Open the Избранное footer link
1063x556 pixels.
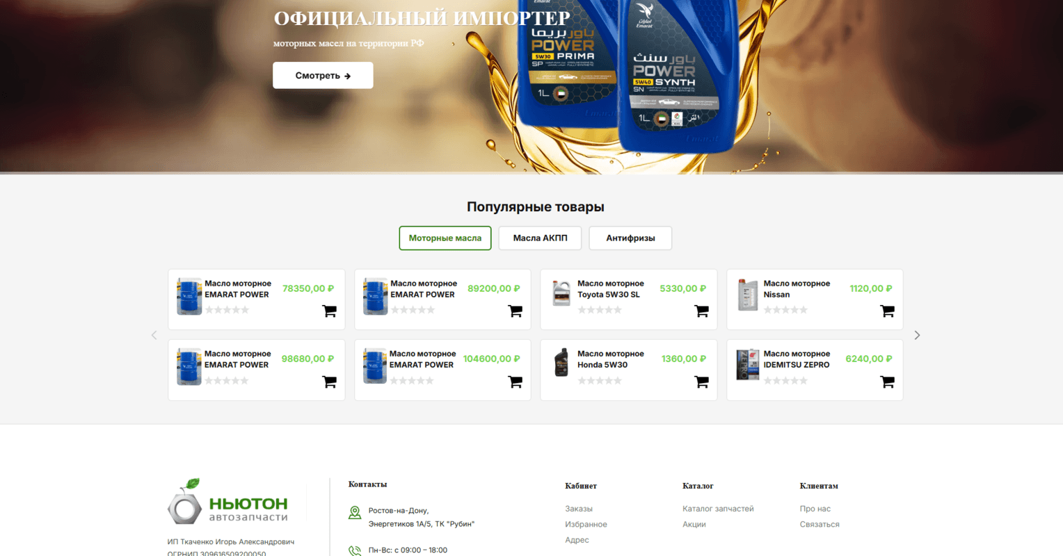tap(586, 524)
